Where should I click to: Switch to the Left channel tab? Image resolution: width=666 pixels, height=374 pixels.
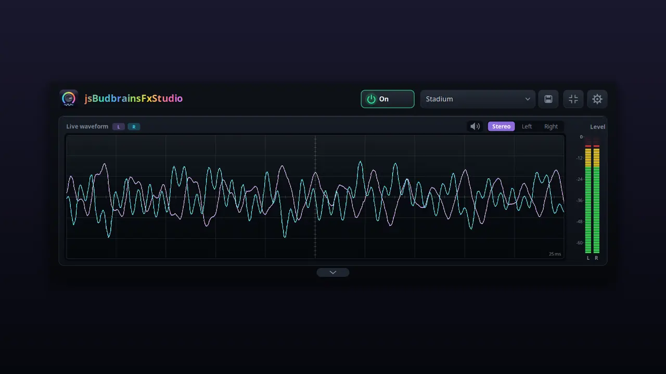[527, 126]
